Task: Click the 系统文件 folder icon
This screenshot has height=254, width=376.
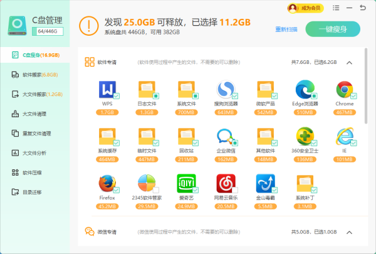Action: (x=186, y=89)
